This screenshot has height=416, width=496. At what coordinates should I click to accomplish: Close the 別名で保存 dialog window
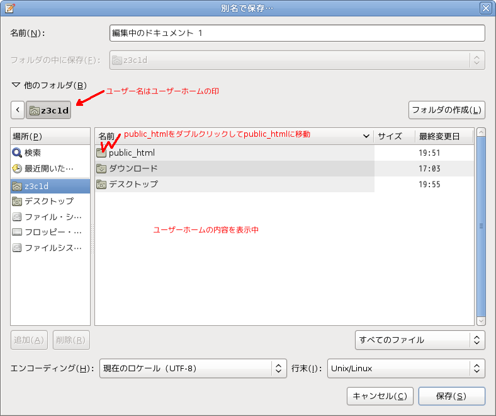click(485, 8)
